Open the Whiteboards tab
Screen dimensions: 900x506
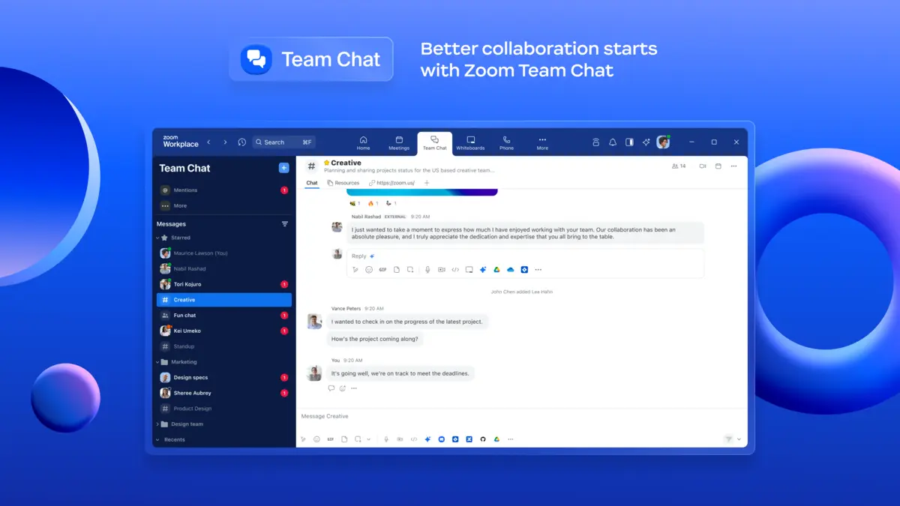pyautogui.click(x=470, y=143)
